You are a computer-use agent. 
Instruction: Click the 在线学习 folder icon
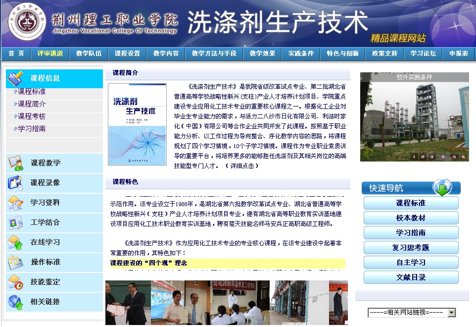(x=15, y=242)
